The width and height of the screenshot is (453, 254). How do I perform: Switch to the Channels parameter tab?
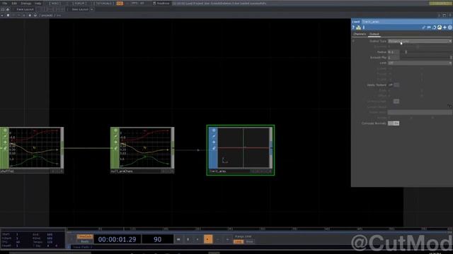pos(360,34)
